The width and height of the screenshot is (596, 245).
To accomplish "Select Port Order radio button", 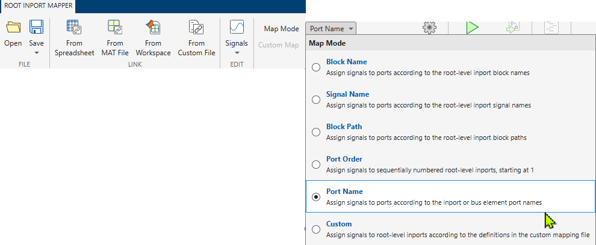I will [x=316, y=165].
